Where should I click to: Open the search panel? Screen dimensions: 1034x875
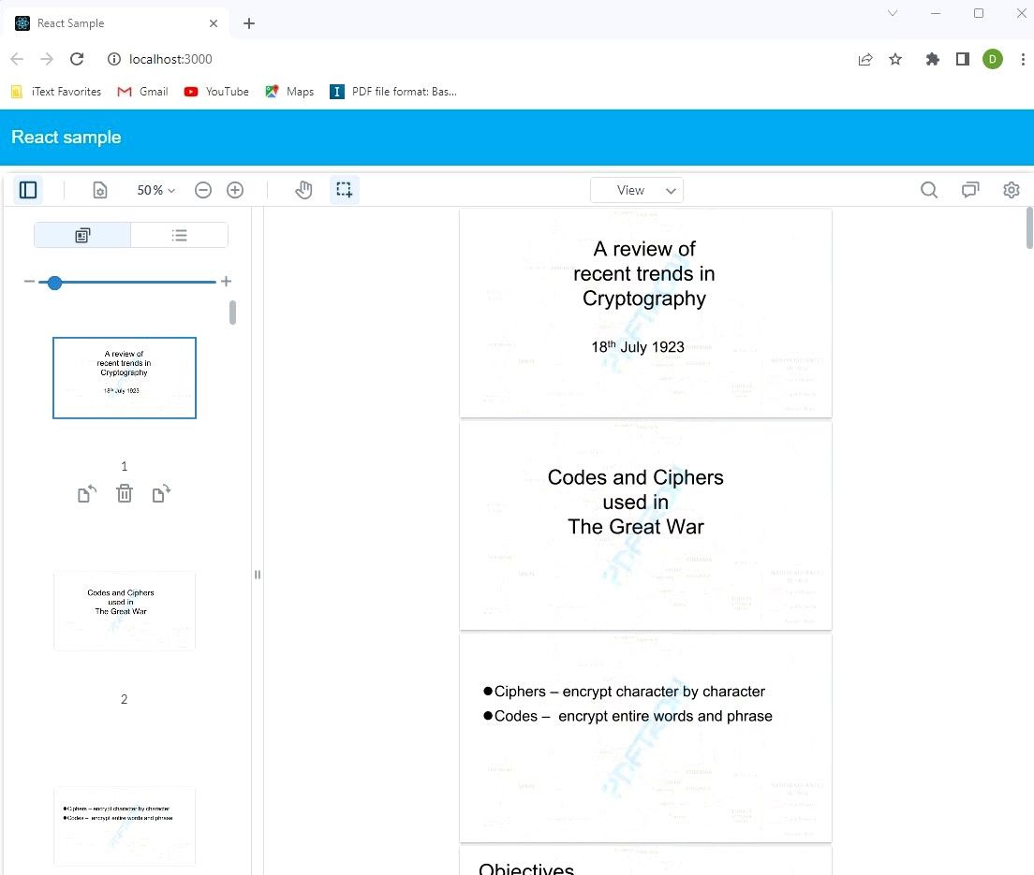pyautogui.click(x=928, y=189)
